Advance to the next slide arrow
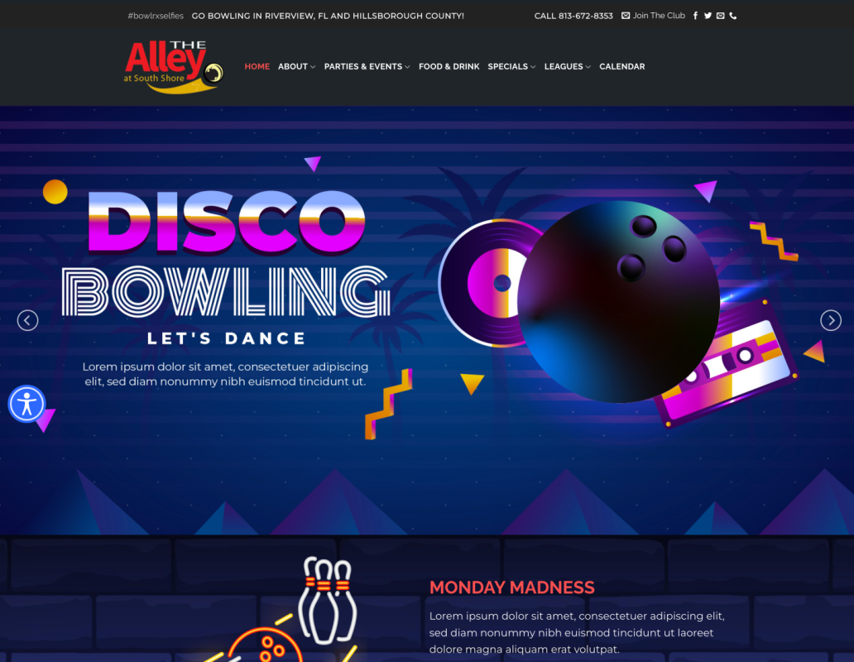The image size is (854, 662). (831, 320)
